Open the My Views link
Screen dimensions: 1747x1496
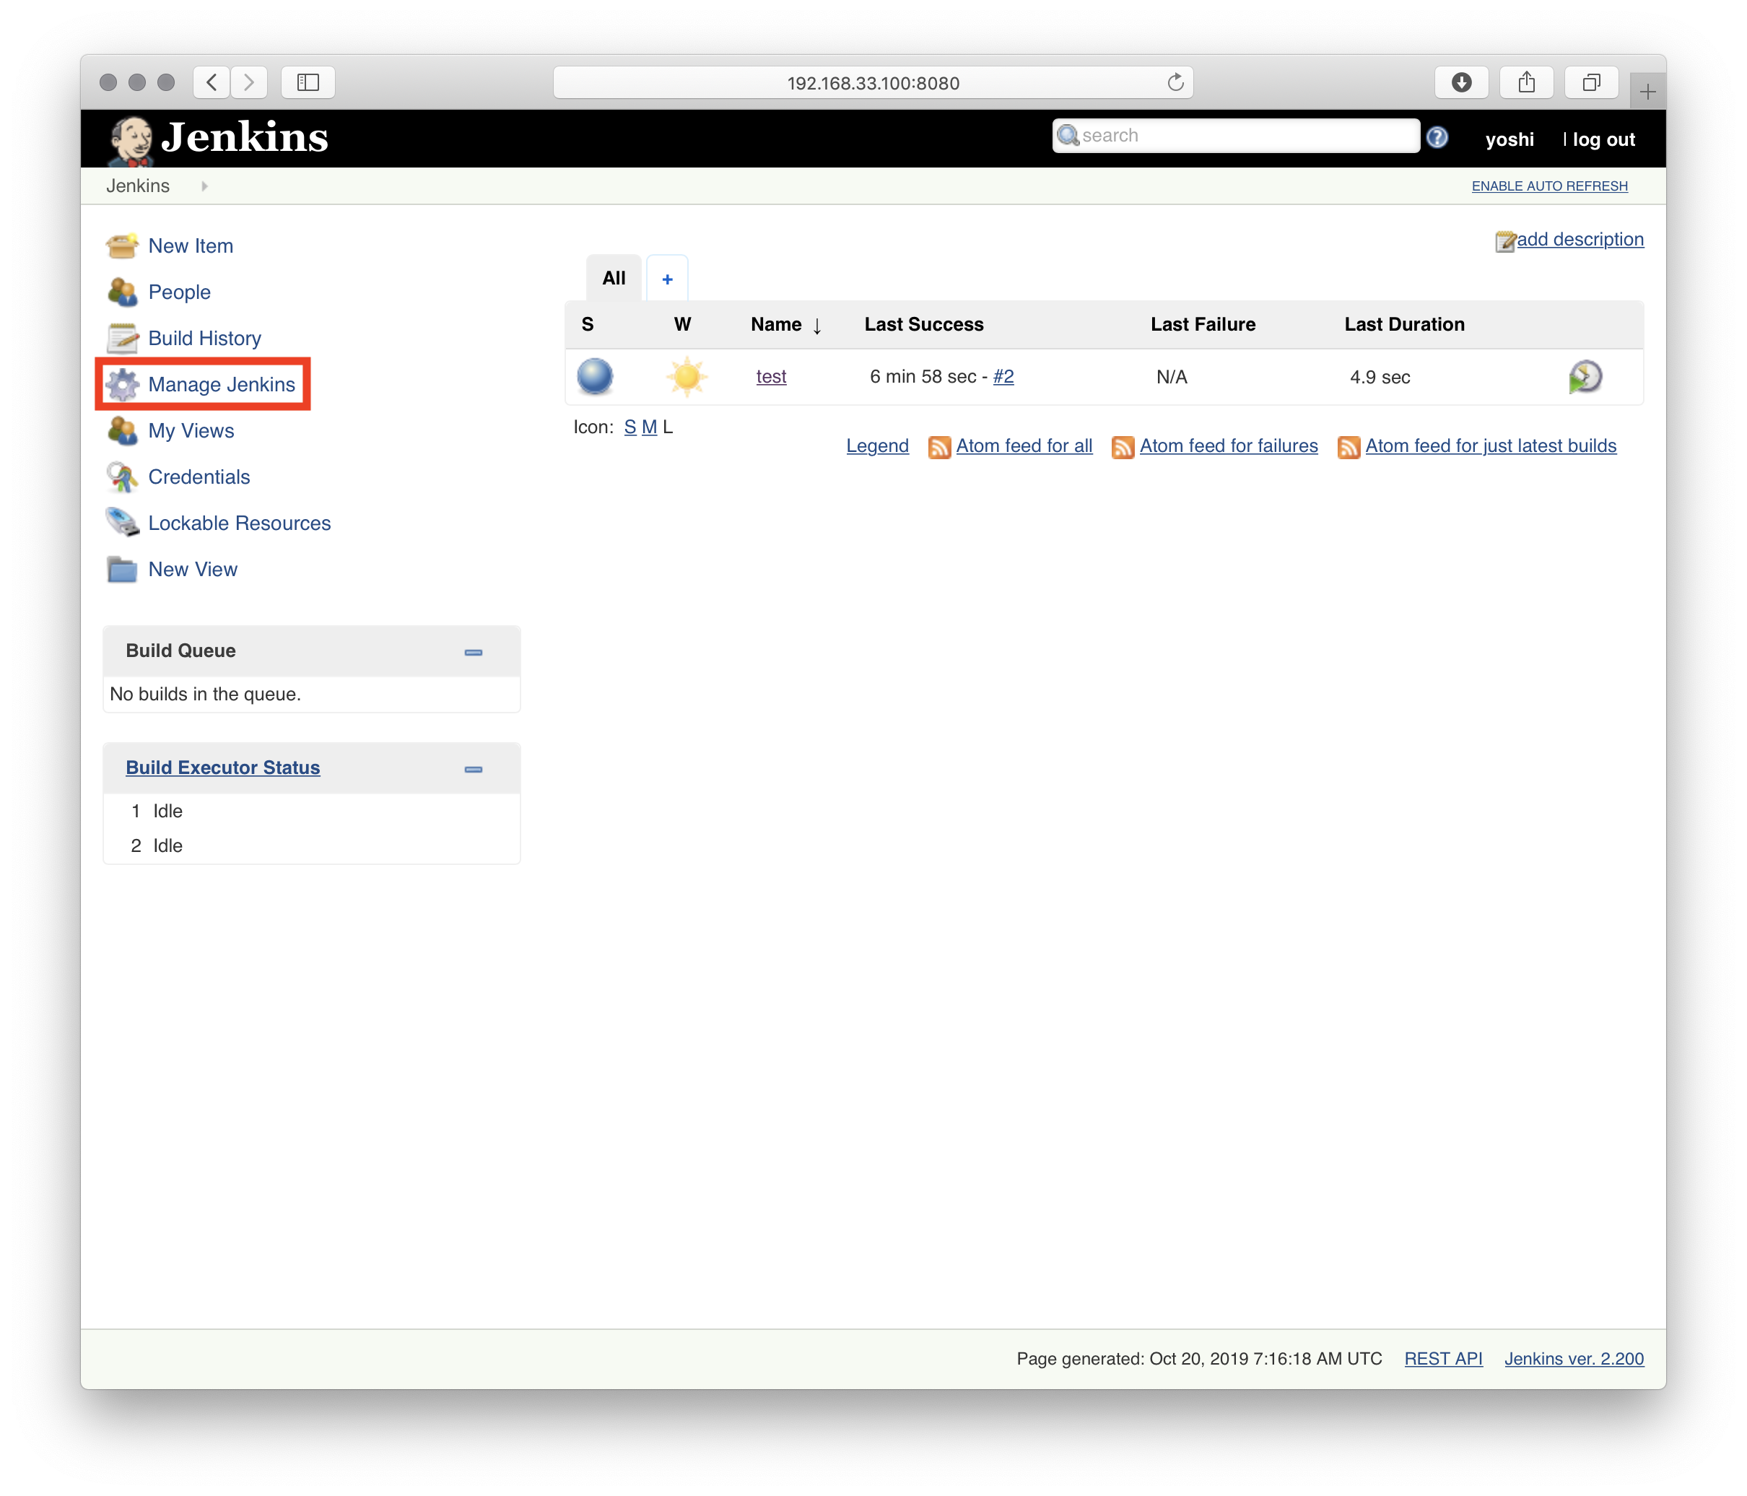(191, 431)
